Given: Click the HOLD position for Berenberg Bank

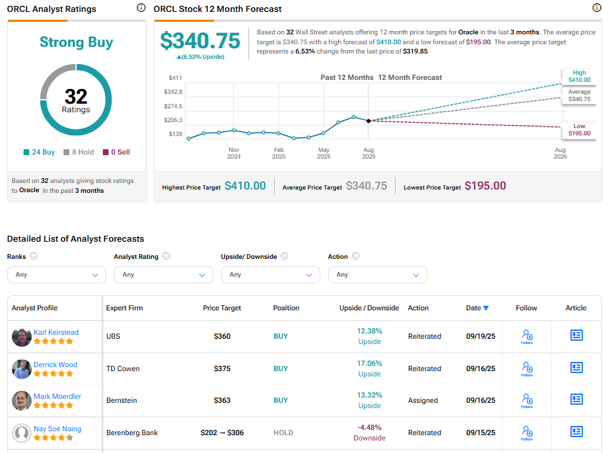Looking at the screenshot, I should [x=283, y=433].
